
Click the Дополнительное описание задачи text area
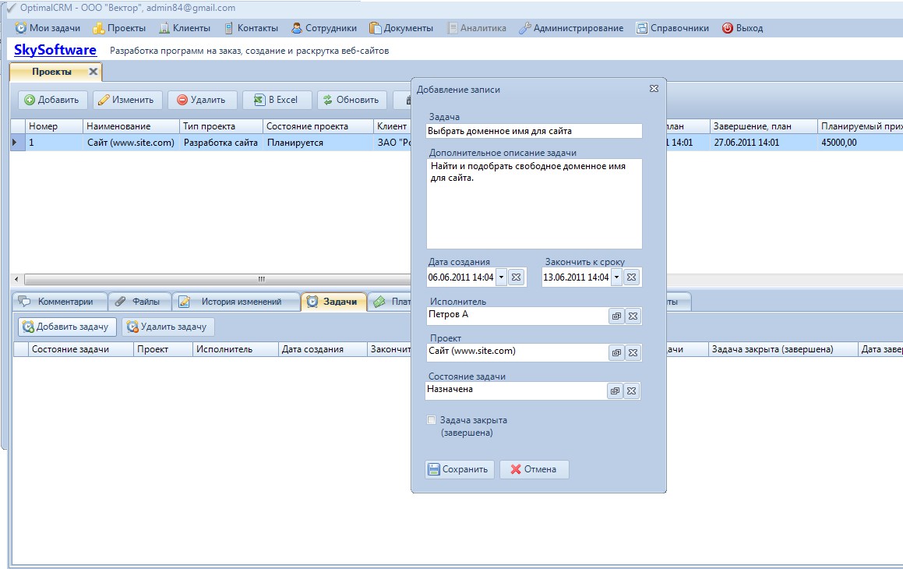point(534,203)
